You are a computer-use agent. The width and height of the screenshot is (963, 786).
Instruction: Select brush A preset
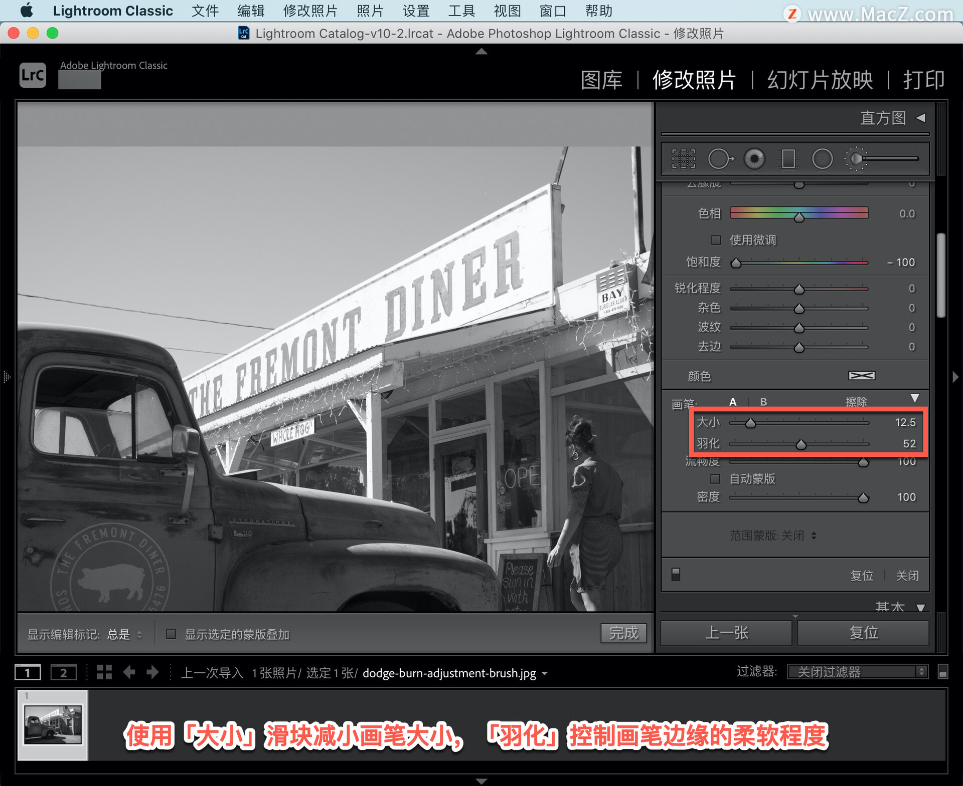coord(733,402)
